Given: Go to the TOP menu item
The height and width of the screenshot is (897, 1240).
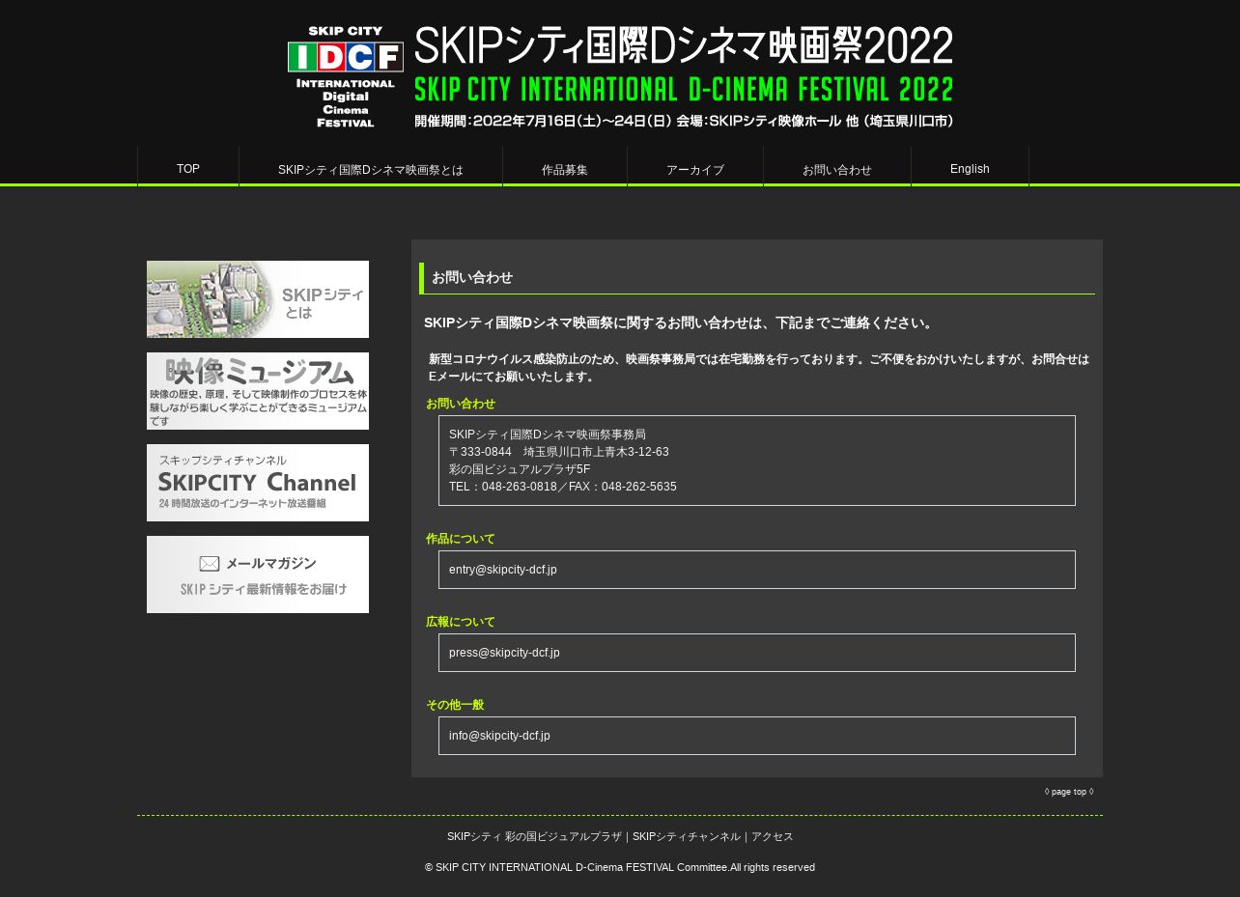Looking at the screenshot, I should pyautogui.click(x=188, y=169).
